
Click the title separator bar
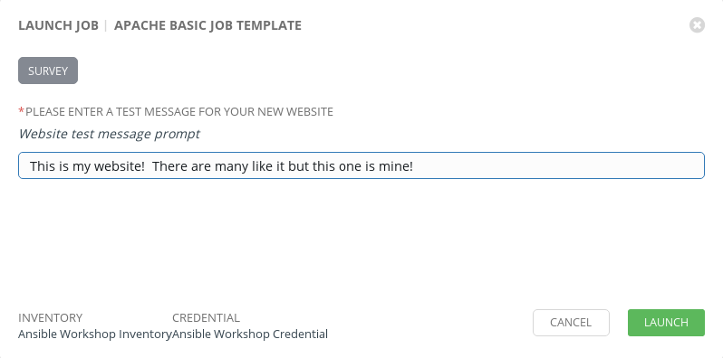(x=106, y=25)
